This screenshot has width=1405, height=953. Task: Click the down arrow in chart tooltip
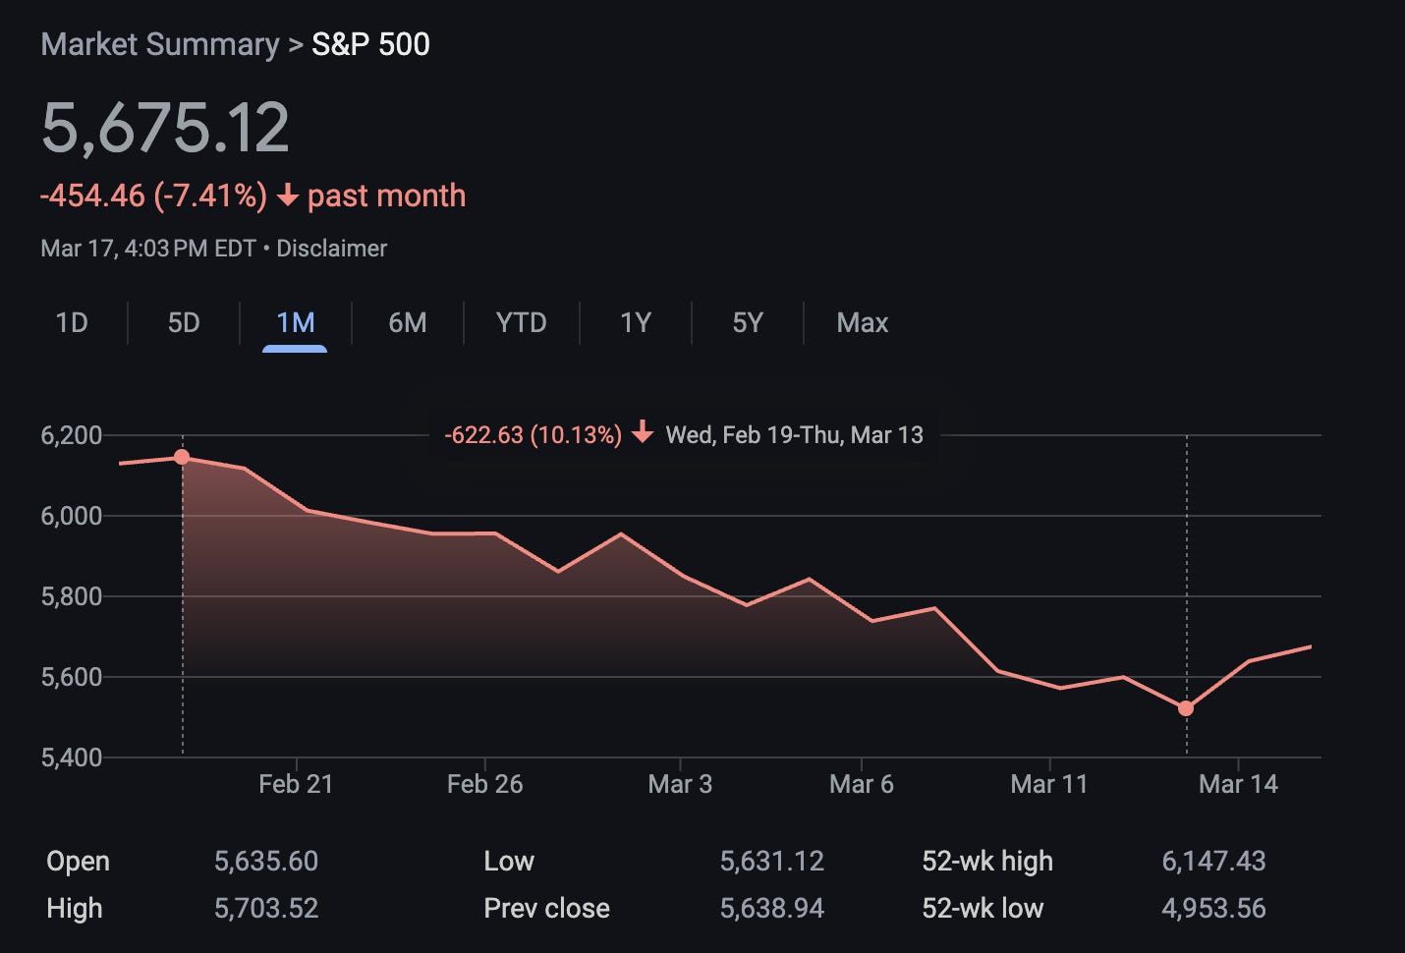tap(643, 433)
